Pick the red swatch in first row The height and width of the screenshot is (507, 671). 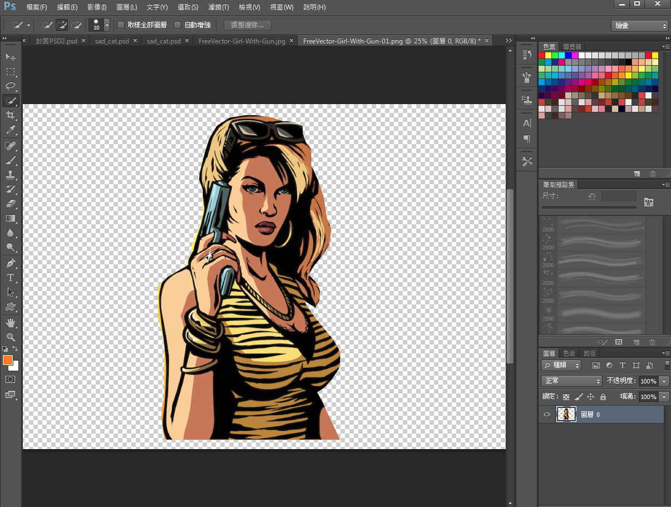click(x=542, y=55)
